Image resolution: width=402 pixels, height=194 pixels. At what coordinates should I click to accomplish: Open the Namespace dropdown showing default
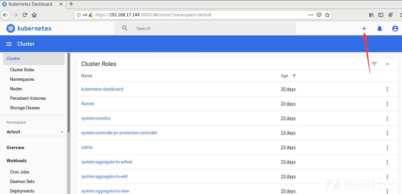point(35,132)
